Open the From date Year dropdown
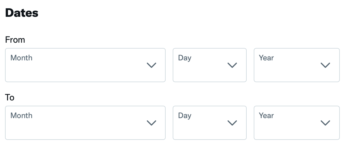This screenshot has width=346, height=149. (296, 65)
